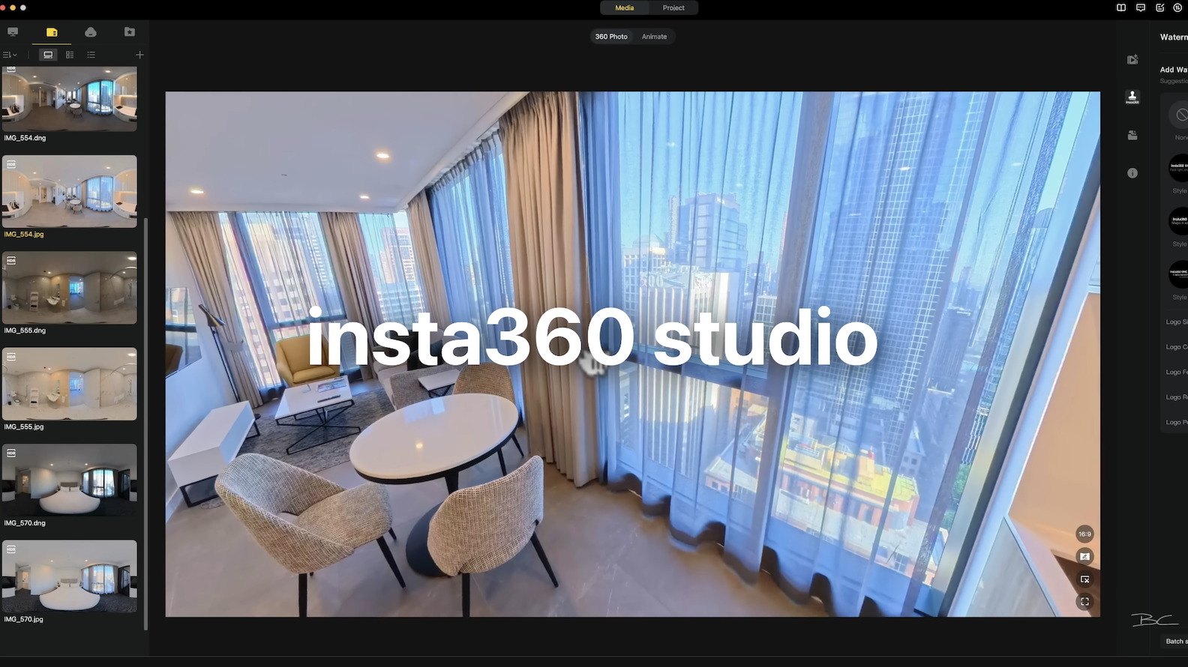
Task: Switch to the Project tab
Action: (x=673, y=7)
